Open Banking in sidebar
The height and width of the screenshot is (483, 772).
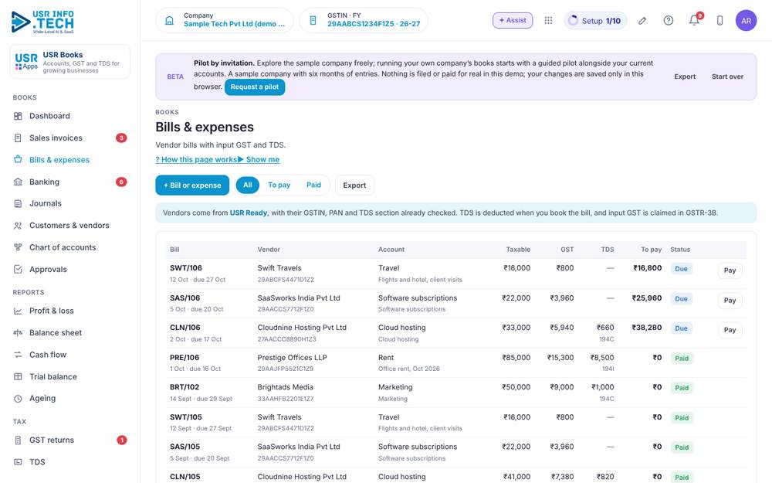click(x=70, y=182)
